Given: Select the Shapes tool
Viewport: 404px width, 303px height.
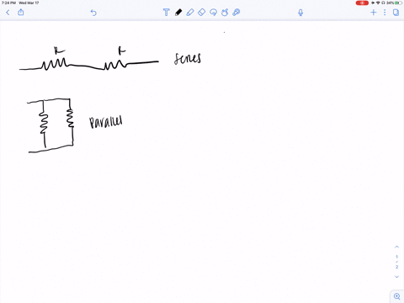Looking at the screenshot, I should [x=225, y=13].
